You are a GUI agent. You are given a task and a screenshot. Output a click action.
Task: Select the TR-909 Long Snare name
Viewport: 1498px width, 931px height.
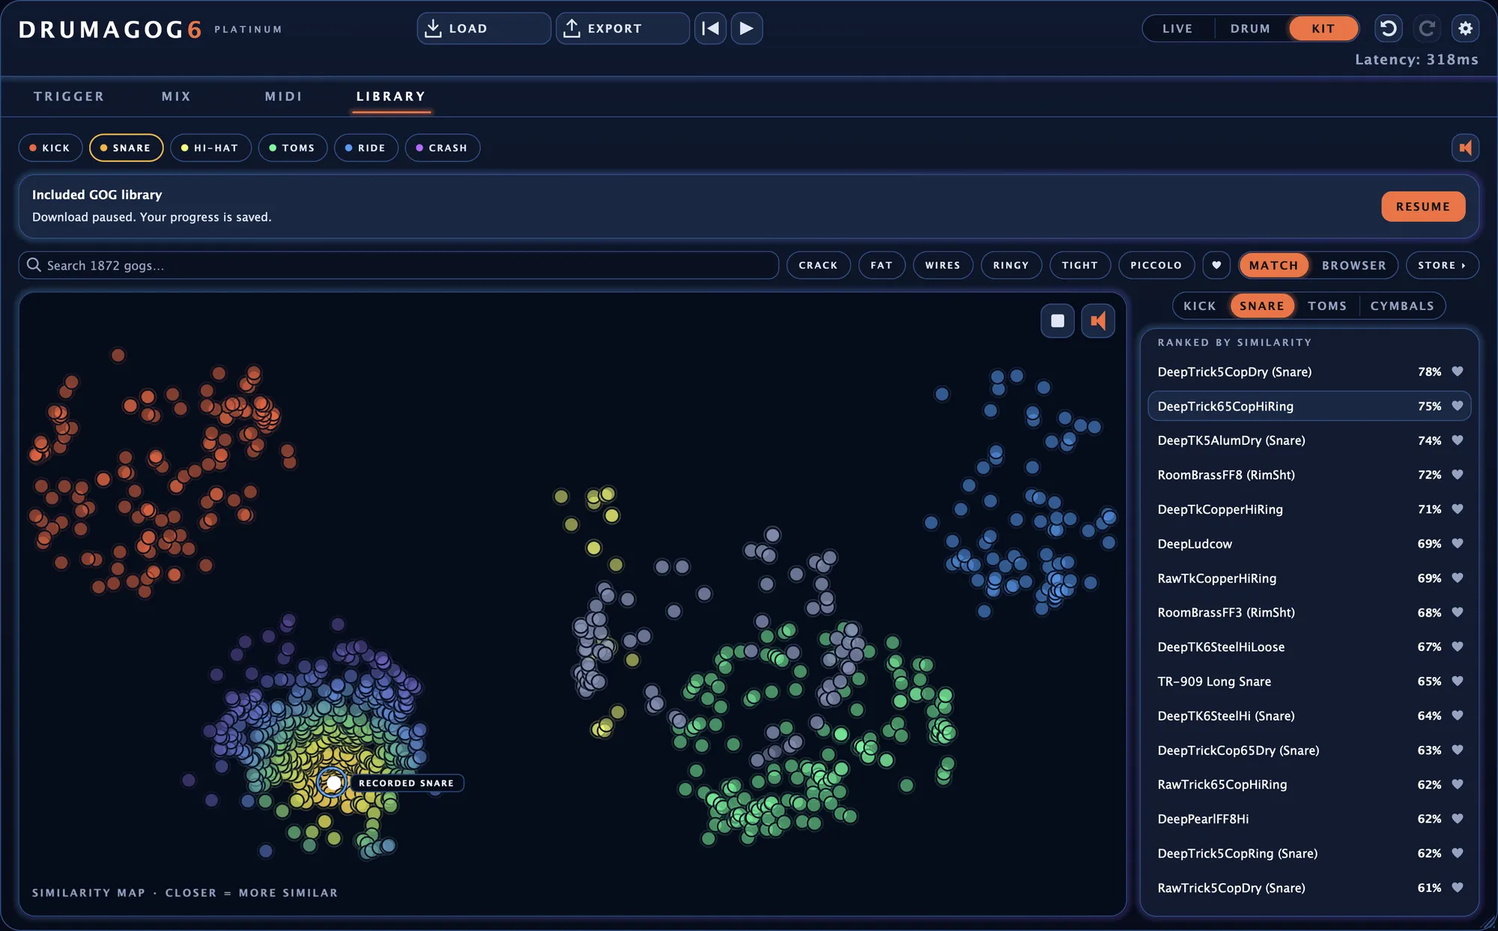pos(1214,682)
